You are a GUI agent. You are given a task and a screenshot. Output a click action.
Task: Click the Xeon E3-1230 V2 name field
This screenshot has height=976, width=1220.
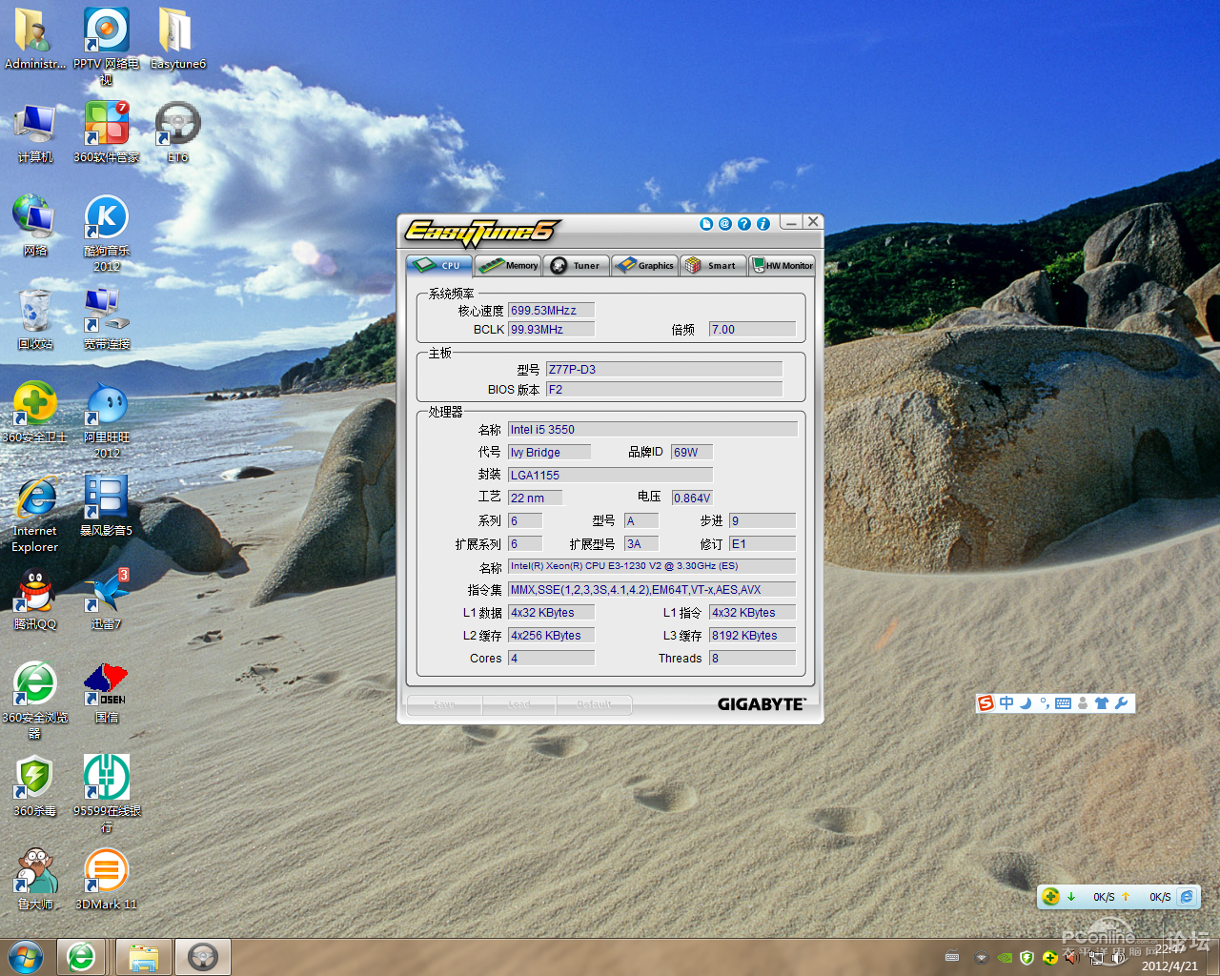click(653, 566)
